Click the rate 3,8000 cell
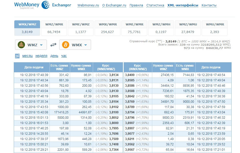The width and height of the screenshot is (240, 153). click(x=114, y=123)
